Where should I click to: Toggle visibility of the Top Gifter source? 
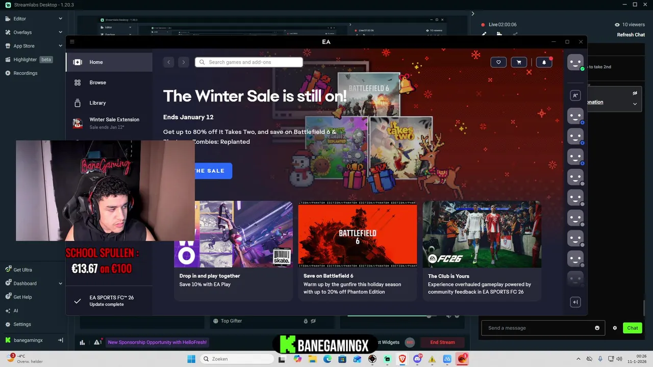pyautogui.click(x=313, y=321)
